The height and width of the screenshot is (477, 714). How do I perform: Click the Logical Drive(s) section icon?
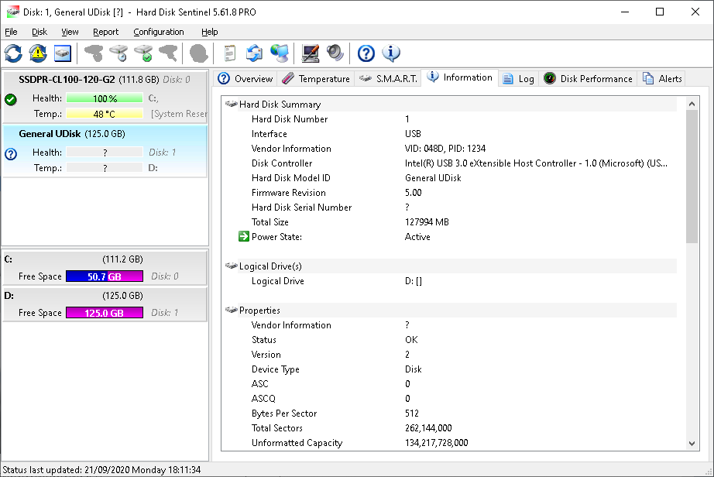click(232, 266)
